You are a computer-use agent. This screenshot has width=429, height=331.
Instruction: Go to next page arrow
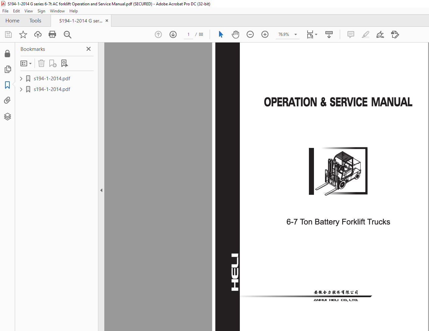(173, 34)
